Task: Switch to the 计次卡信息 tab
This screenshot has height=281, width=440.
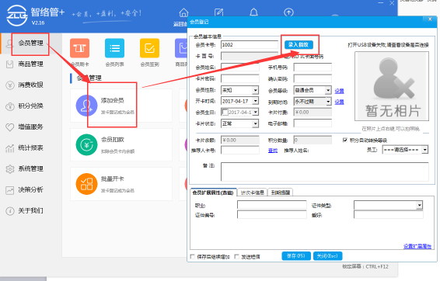Action: coord(253,193)
